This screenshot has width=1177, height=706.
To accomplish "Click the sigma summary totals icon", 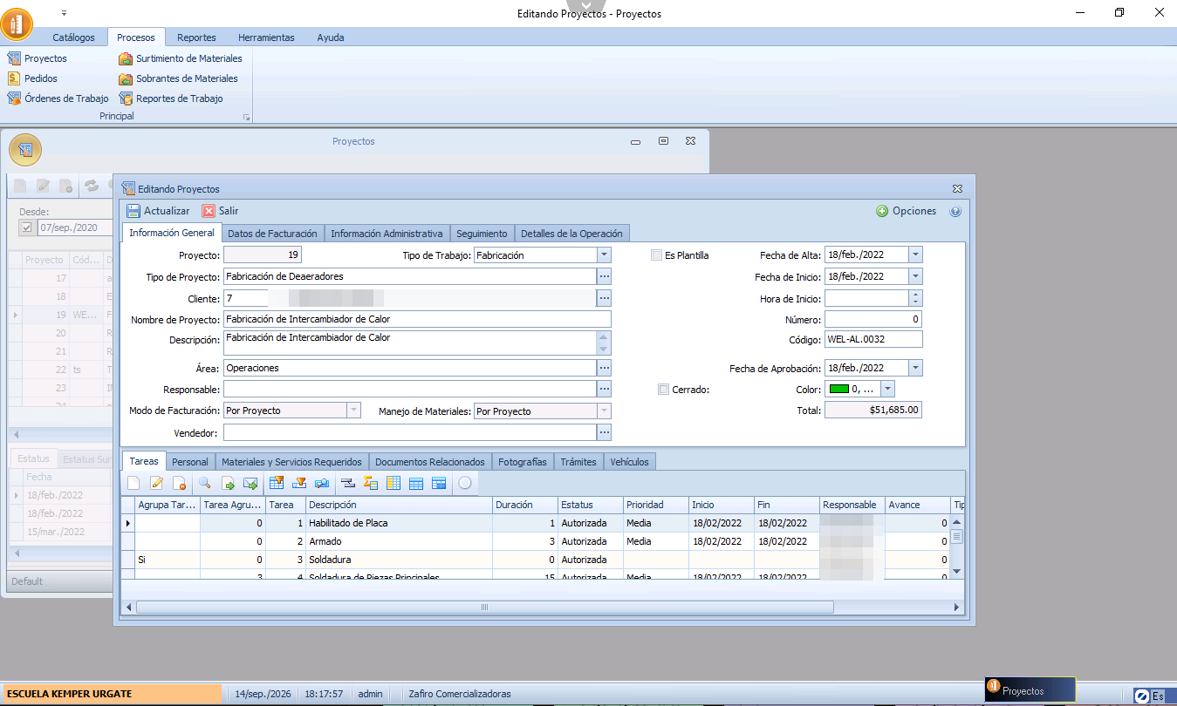I will click(370, 483).
